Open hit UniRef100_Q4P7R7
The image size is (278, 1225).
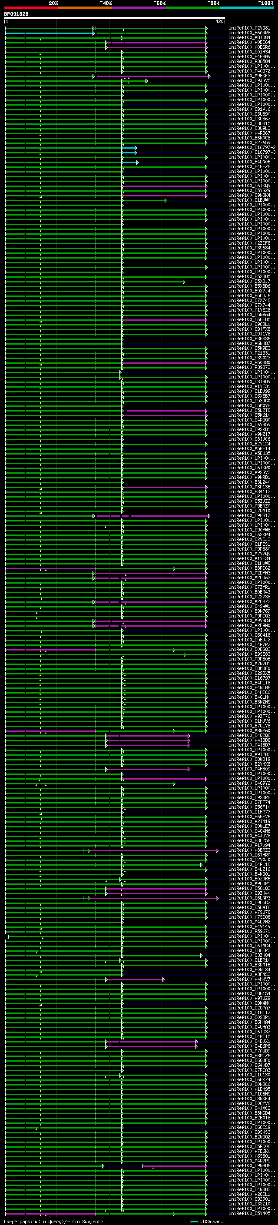click(249, 645)
